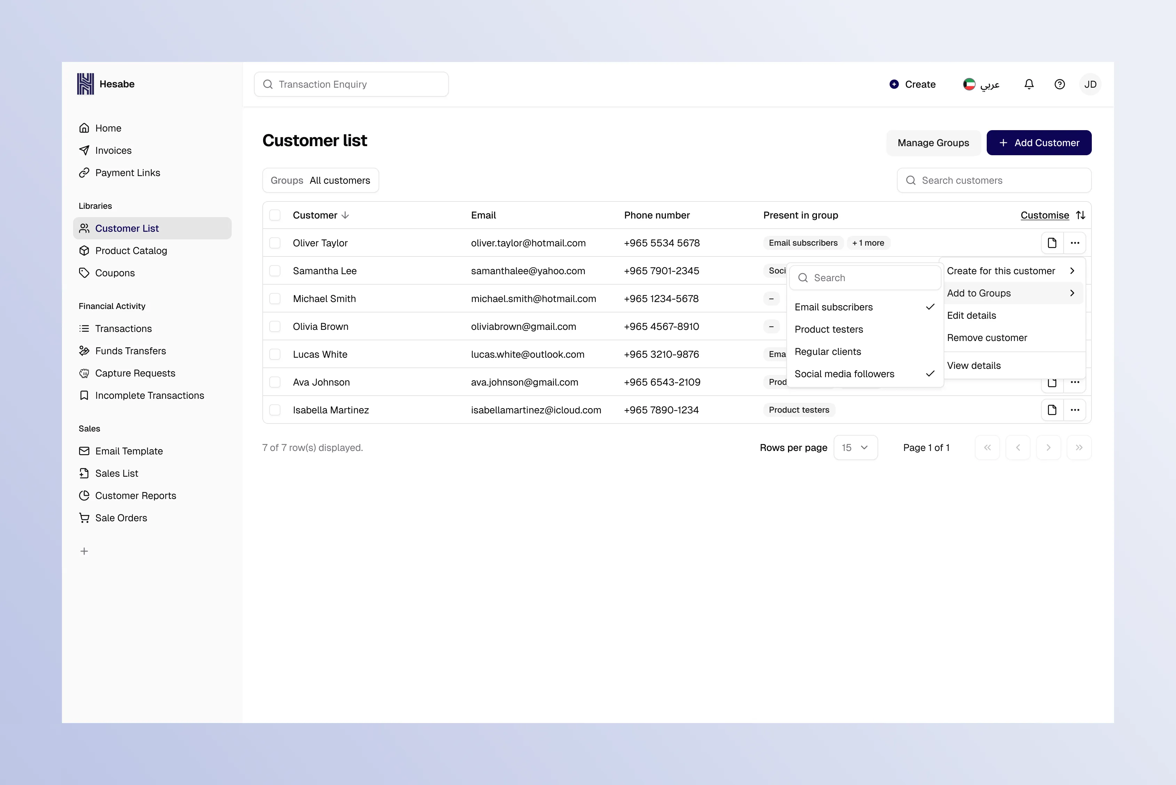Screen dimensions: 1176x785
Task: Click the Product testers tag for Isabella
Action: tap(799, 410)
